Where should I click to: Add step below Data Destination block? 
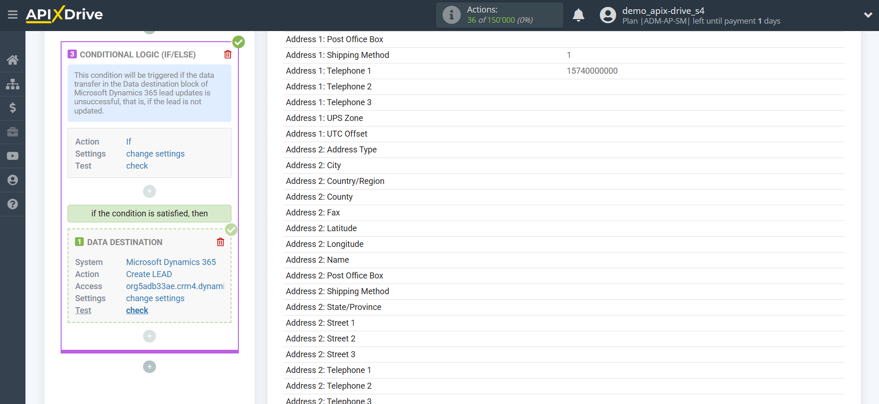pyautogui.click(x=150, y=336)
